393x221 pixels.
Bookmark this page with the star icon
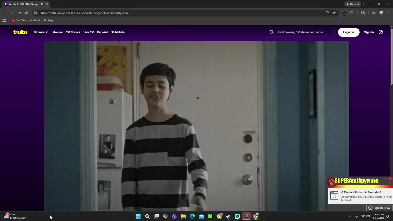coord(334,13)
